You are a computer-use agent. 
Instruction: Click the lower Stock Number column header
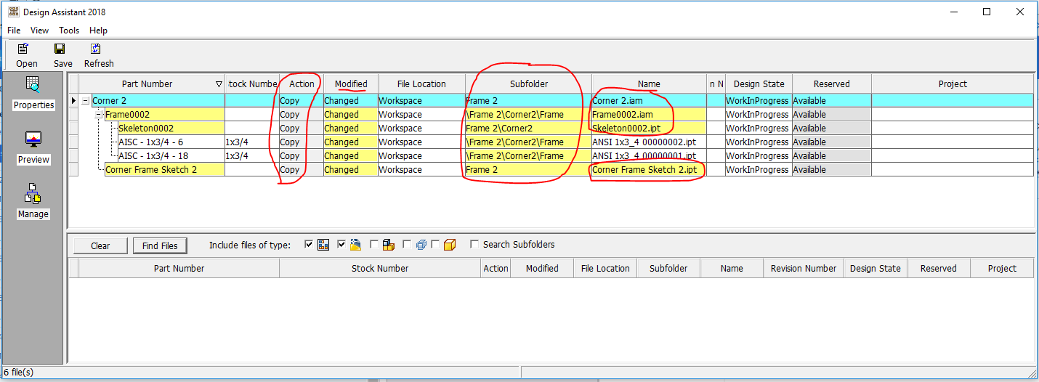[x=380, y=268]
